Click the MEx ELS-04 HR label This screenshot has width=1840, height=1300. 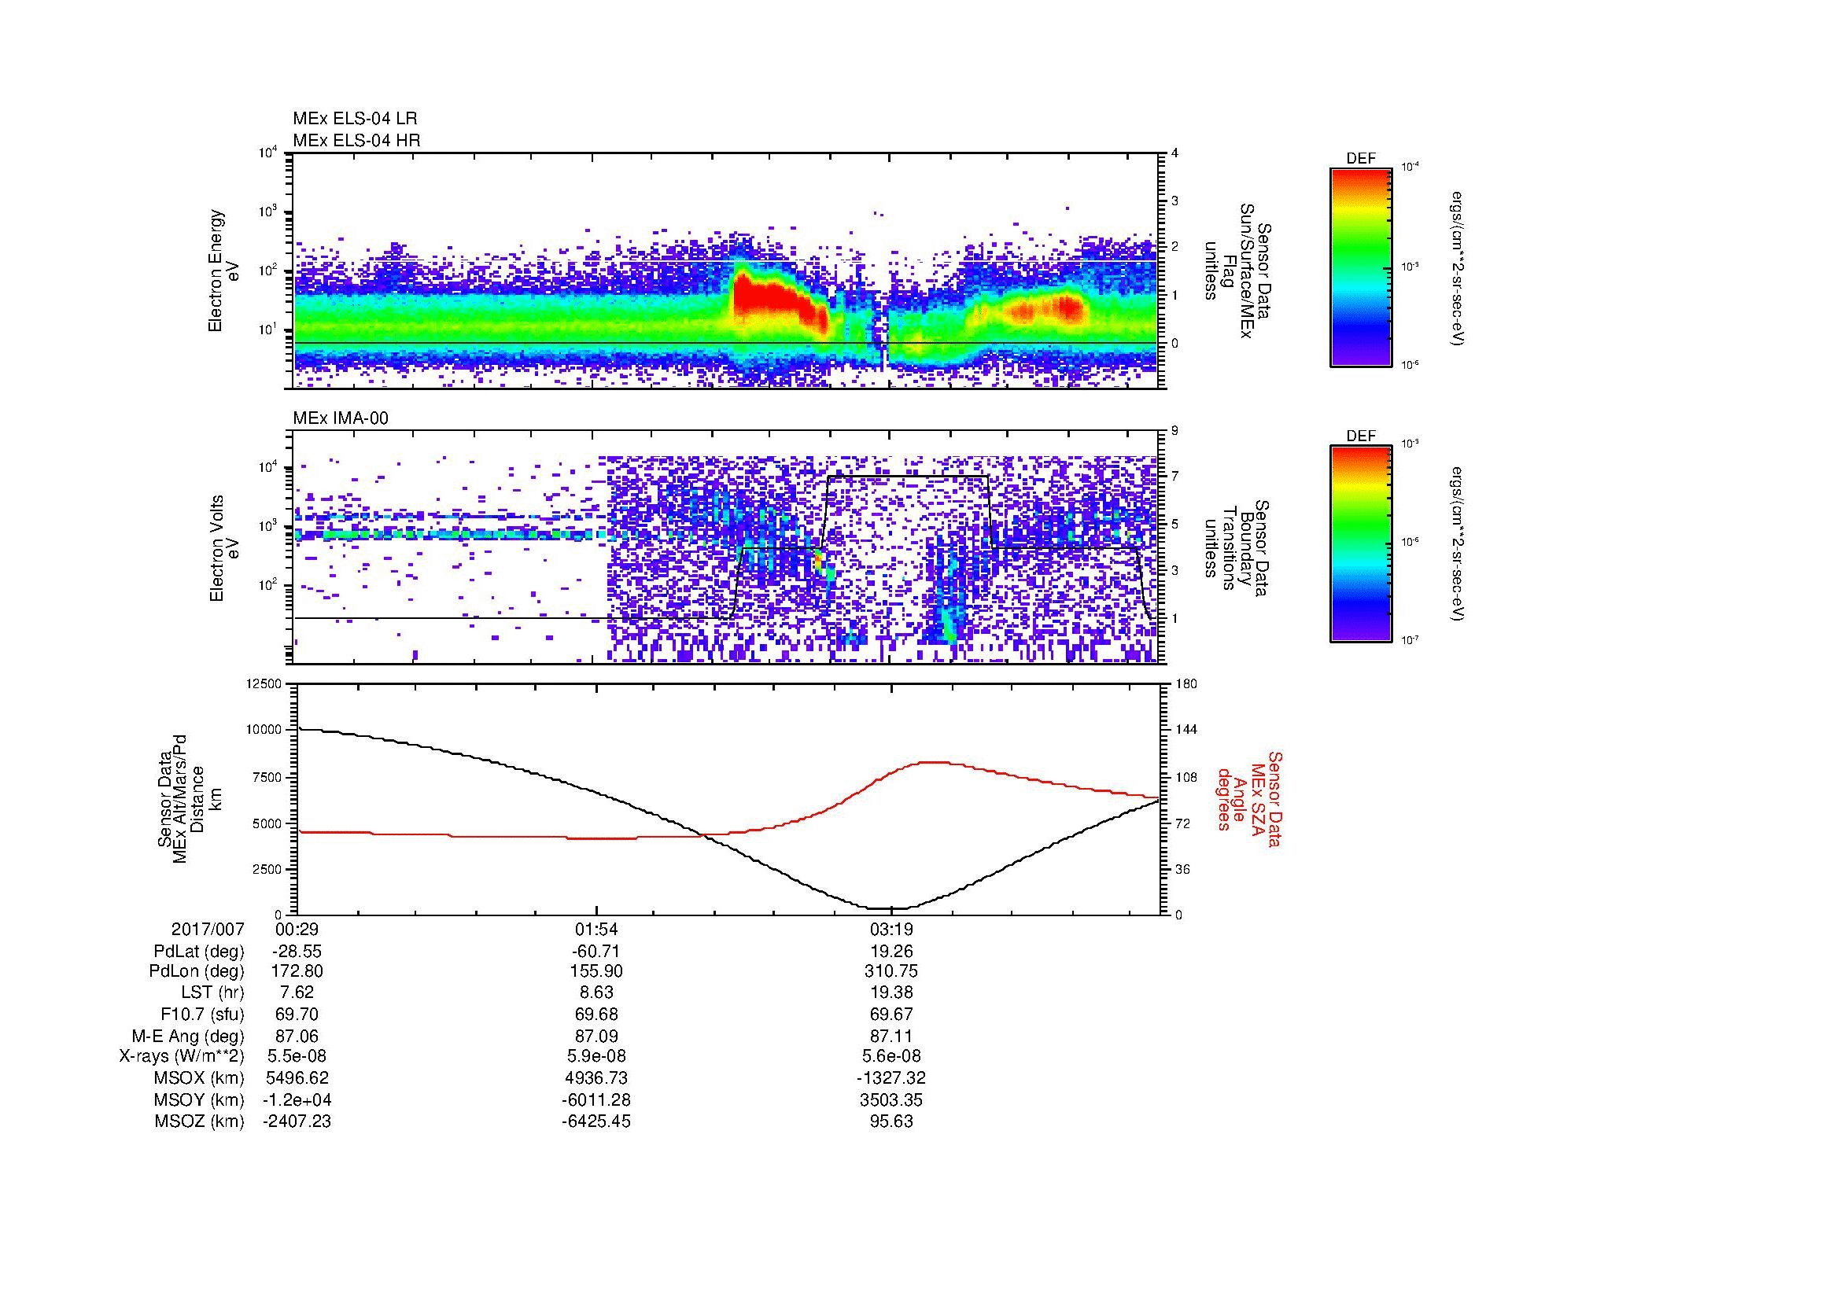[x=356, y=141]
